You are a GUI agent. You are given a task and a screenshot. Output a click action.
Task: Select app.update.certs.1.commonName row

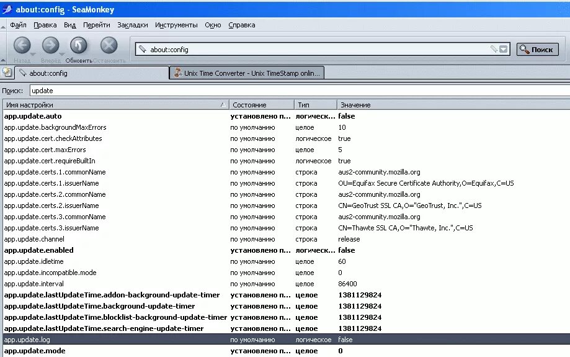pos(287,172)
